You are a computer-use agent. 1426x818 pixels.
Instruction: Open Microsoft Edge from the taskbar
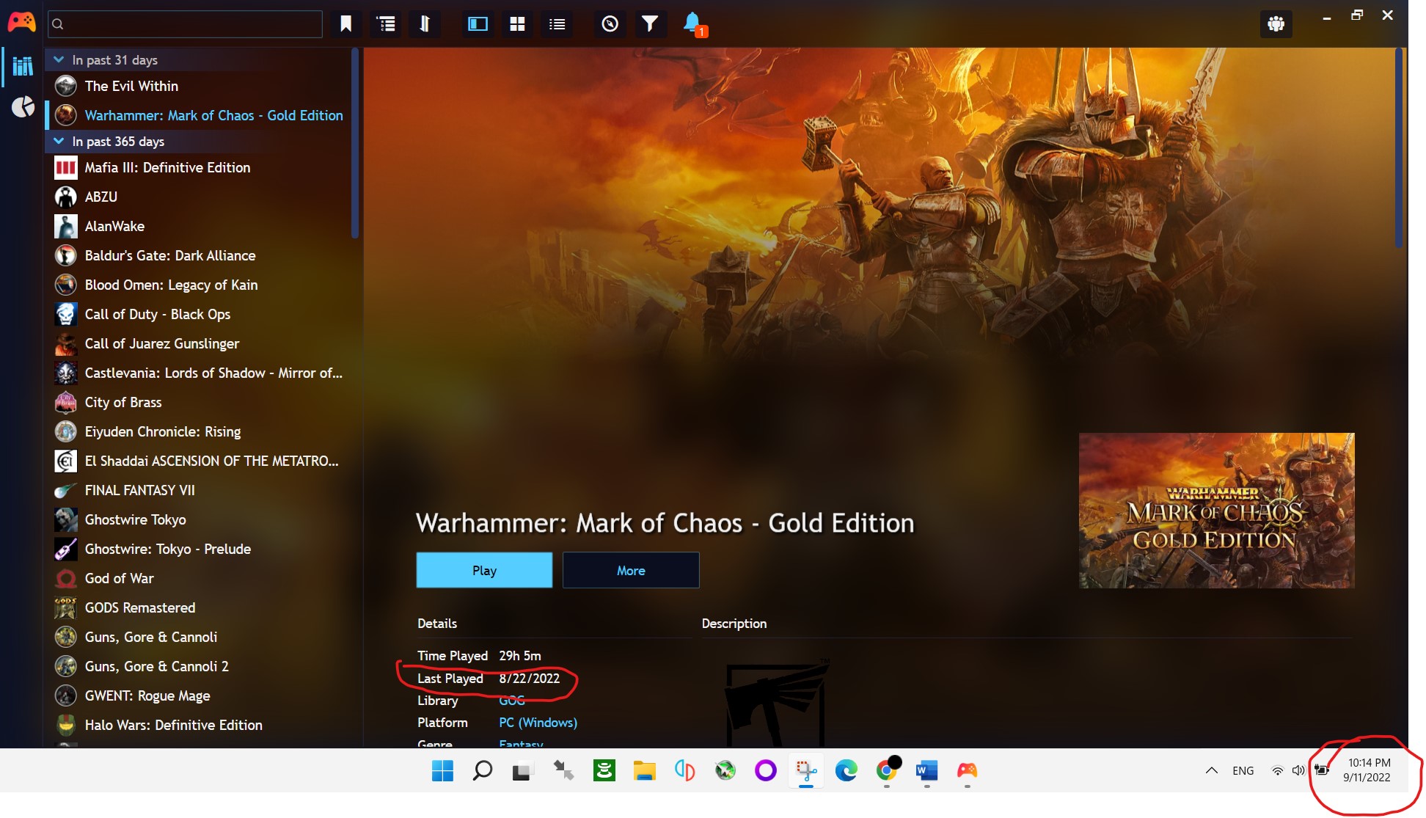[x=846, y=770]
